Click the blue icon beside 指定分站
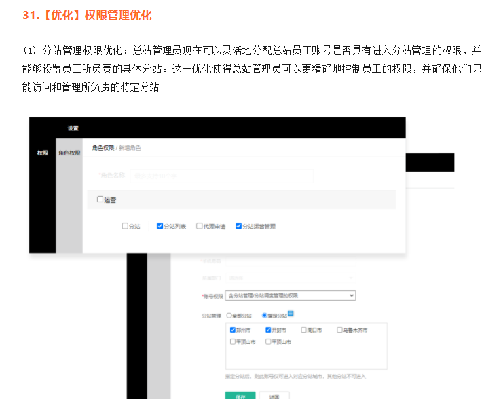 tap(291, 314)
